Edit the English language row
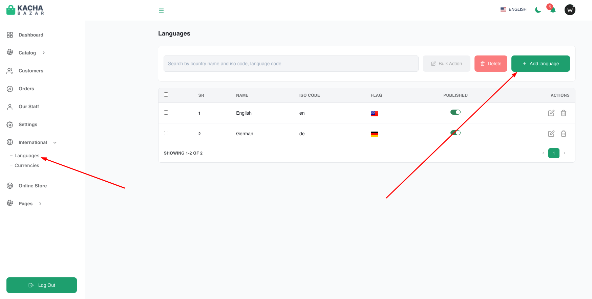Viewport: 592px width, 299px height. [x=551, y=113]
